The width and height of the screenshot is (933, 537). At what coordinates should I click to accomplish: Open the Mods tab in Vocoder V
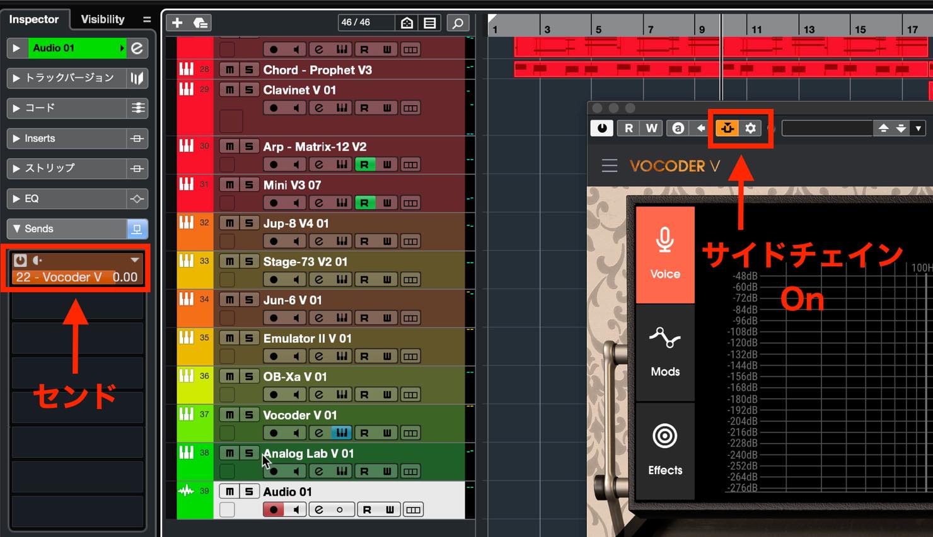coord(665,353)
